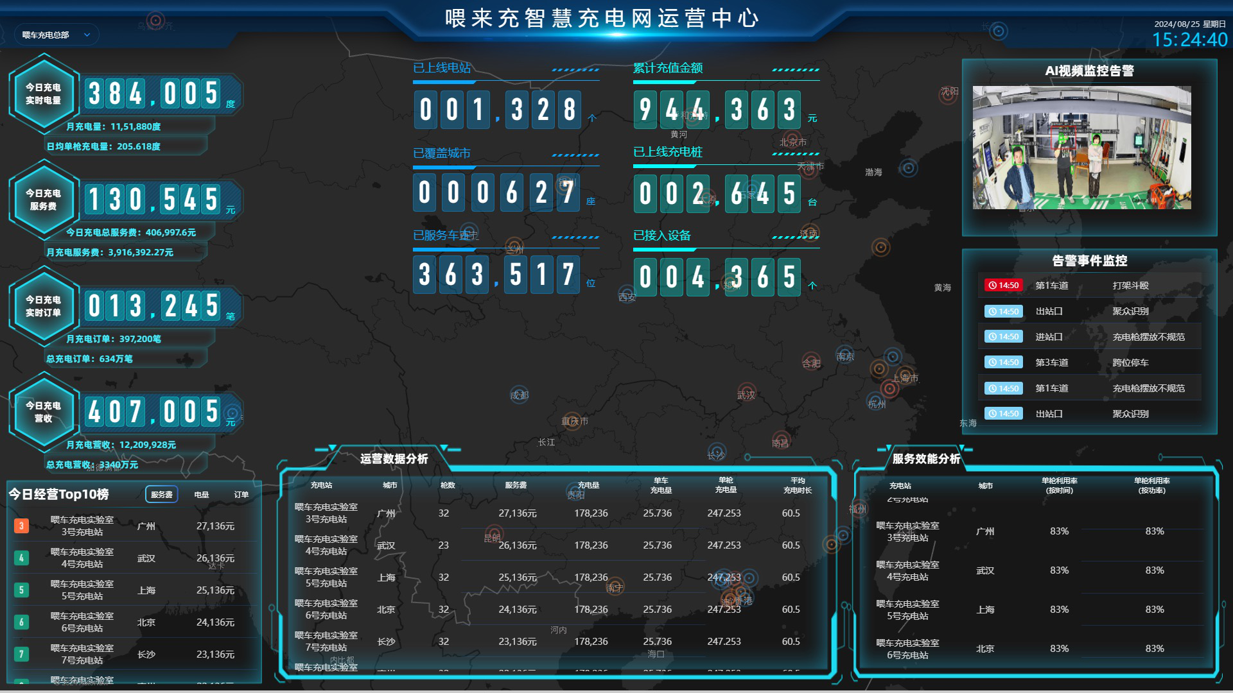Open the 打架斗殴 alert event
The image size is (1233, 693).
tap(1090, 286)
